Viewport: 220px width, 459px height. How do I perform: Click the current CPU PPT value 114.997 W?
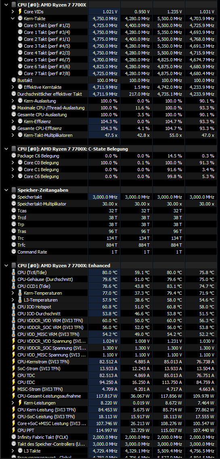(x=107, y=430)
